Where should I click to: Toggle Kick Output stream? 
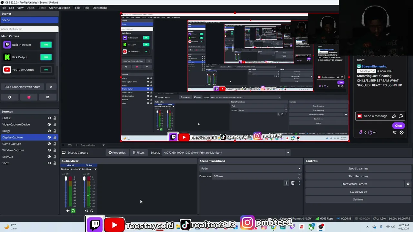46,57
